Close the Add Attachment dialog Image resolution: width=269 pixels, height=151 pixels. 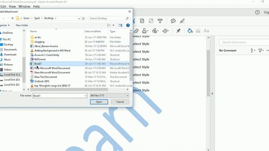click(129, 12)
